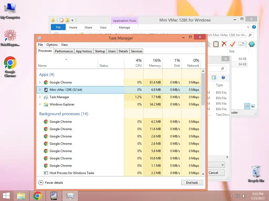Viewport: 269px width, 201px height.
Task: Click Task Manager scrollbar up arrow
Action: [203, 71]
